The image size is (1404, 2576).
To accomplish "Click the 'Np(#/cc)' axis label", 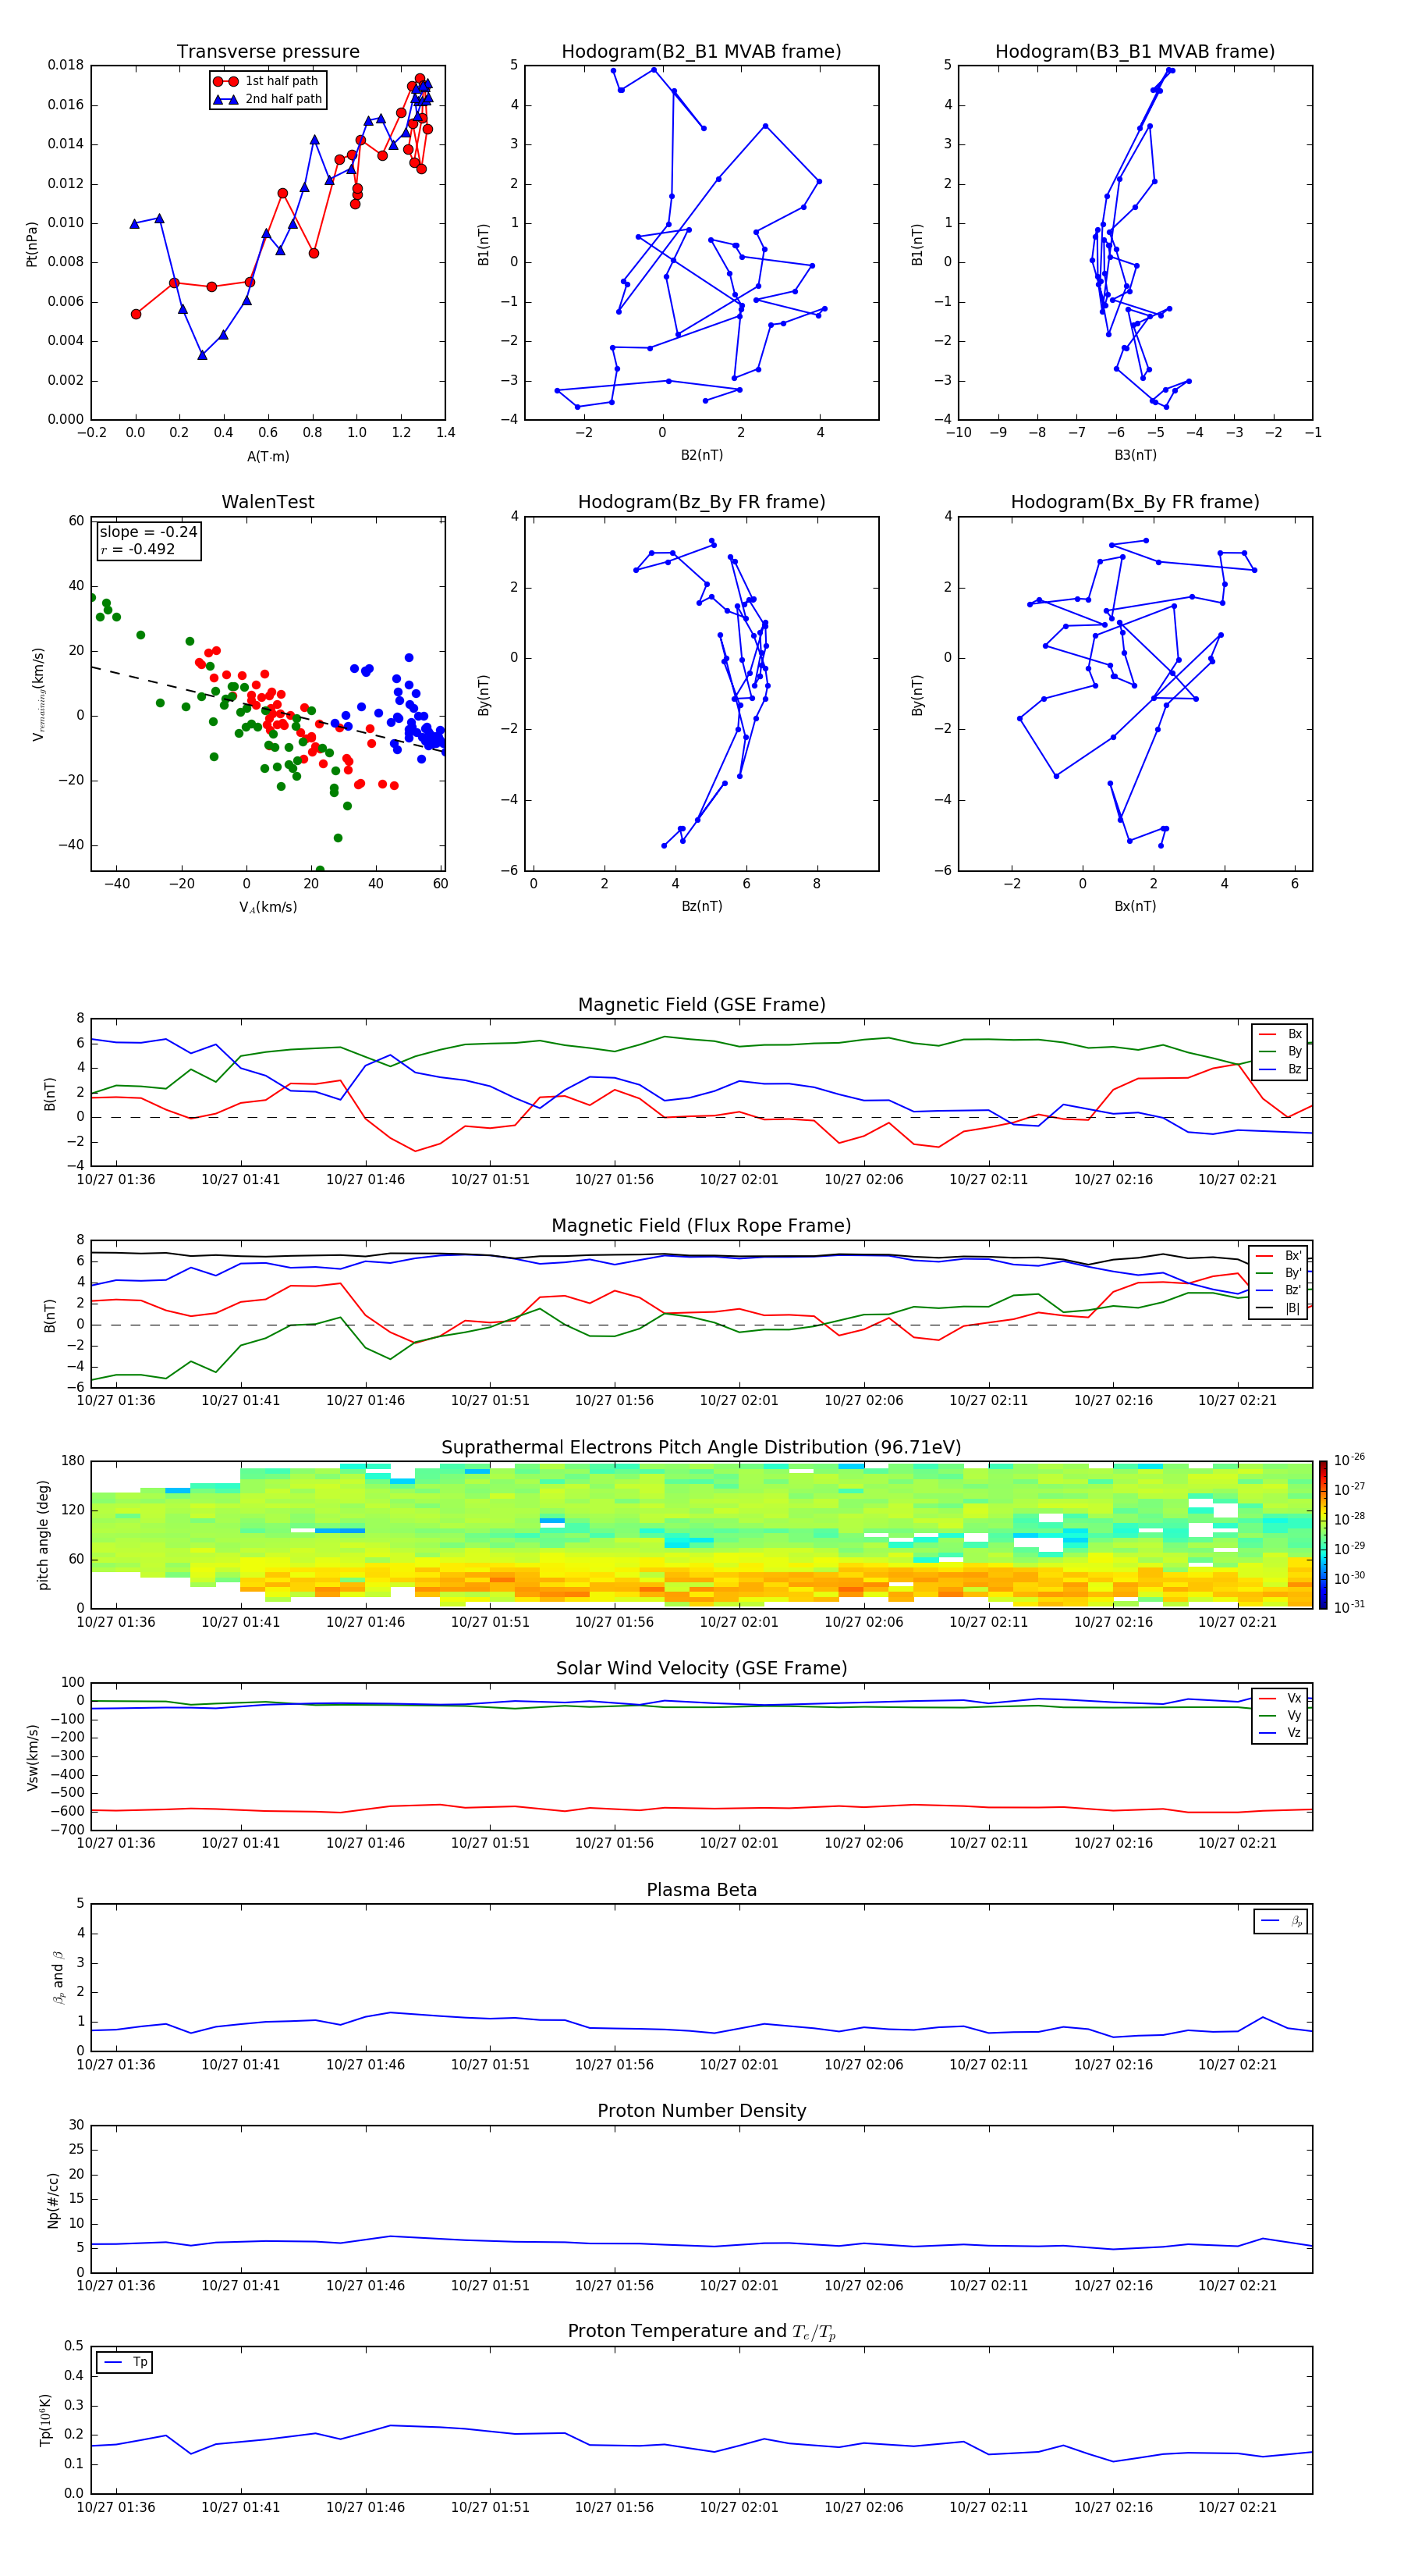I will 53,2200.
